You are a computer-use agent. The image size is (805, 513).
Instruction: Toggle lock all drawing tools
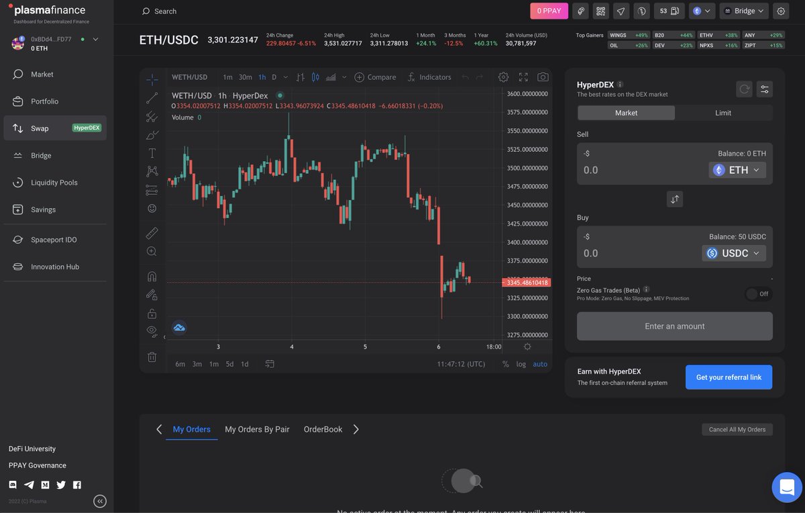[152, 313]
